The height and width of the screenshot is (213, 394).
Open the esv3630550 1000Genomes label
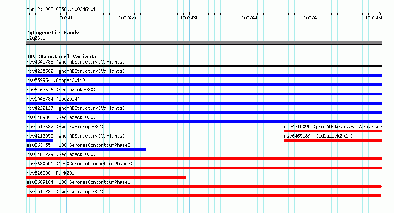coord(80,145)
